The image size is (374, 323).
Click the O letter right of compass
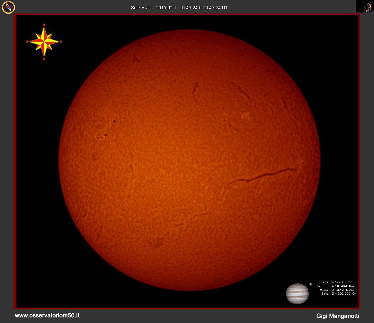(x=61, y=42)
